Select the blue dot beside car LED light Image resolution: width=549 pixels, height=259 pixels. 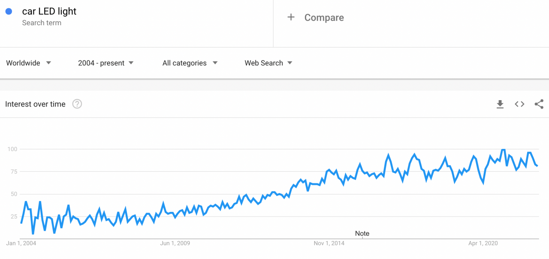pyautogui.click(x=9, y=12)
